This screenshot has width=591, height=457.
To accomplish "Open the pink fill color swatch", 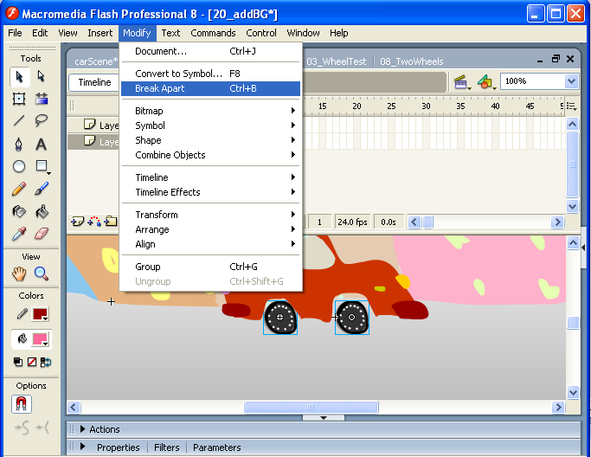I will pyautogui.click(x=40, y=338).
